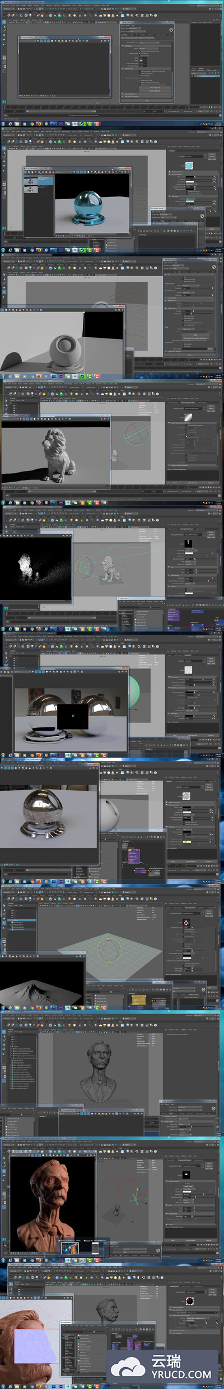Click the terracotta clay bust render
The image size is (224, 1389).
(x=53, y=1198)
